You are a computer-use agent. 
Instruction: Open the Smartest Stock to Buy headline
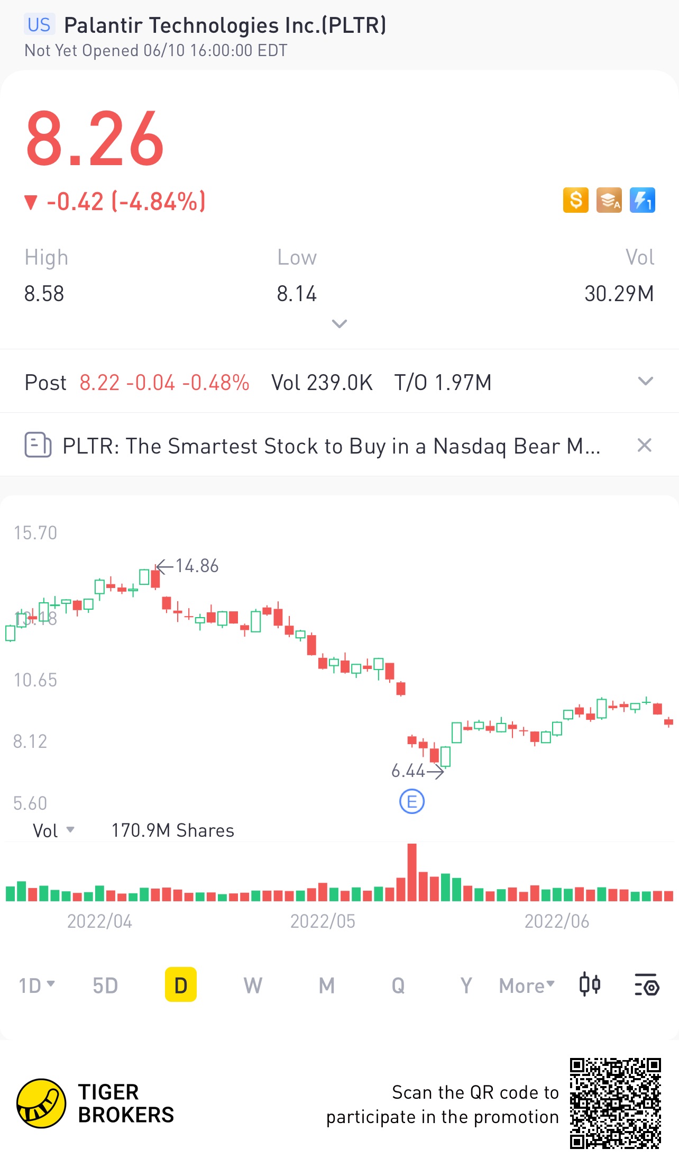tap(332, 446)
